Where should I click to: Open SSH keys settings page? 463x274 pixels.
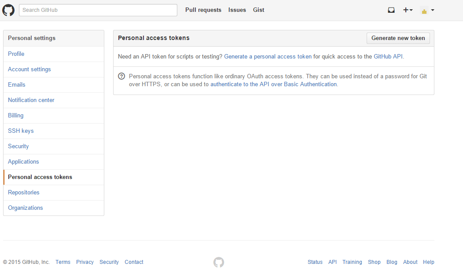[x=54, y=131]
